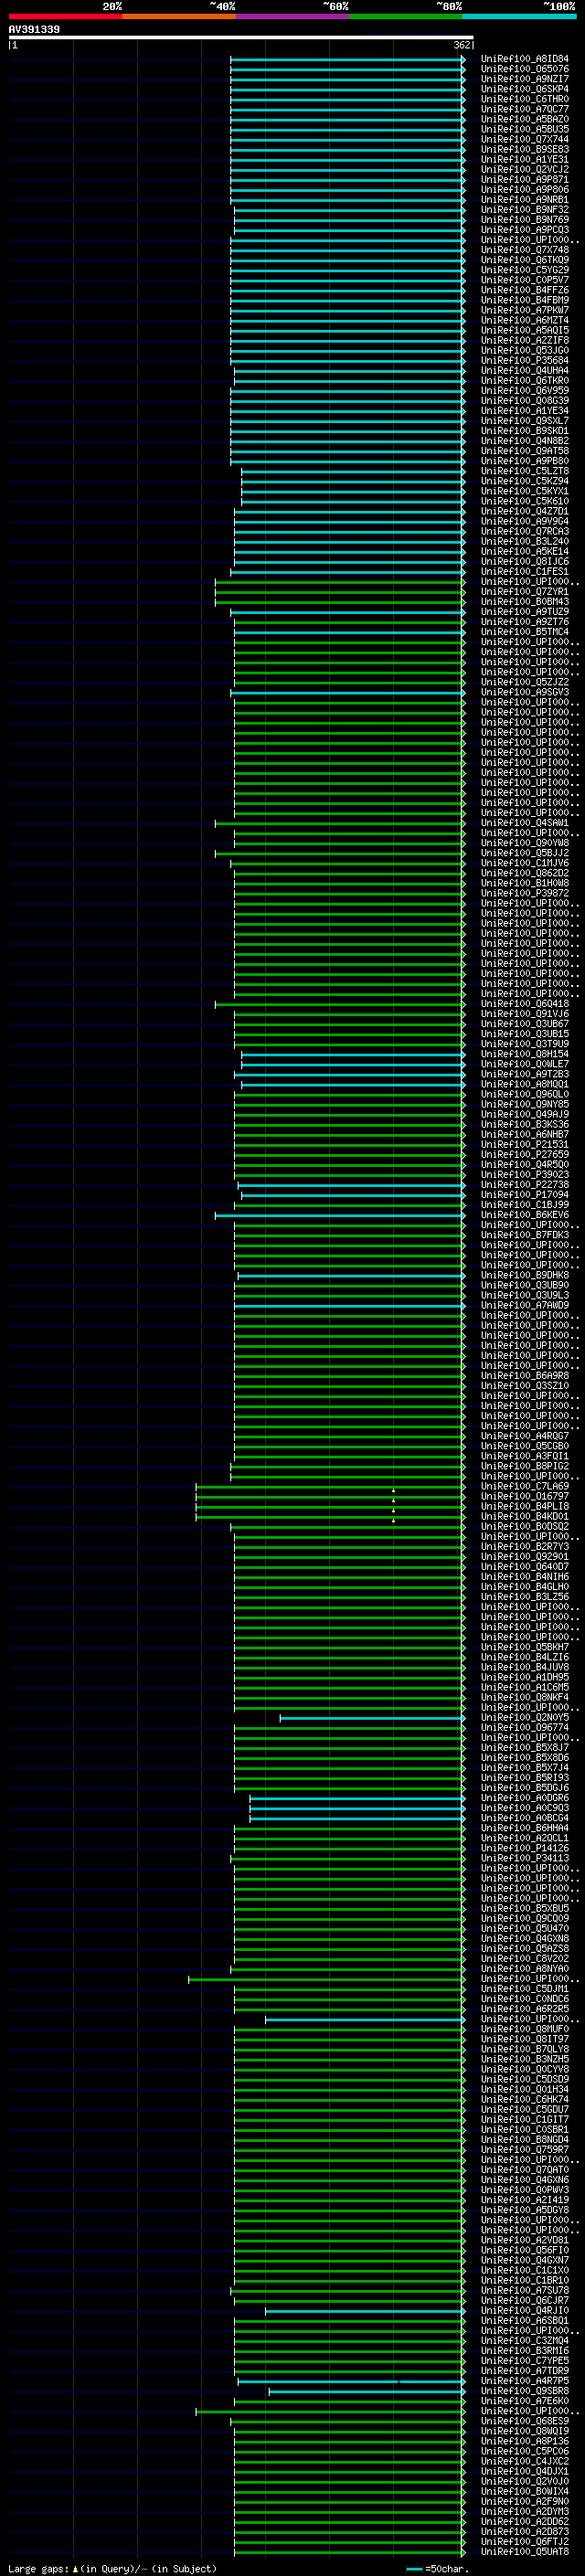
Task: Open hit UniRef100_Q65076
Action: (x=525, y=69)
